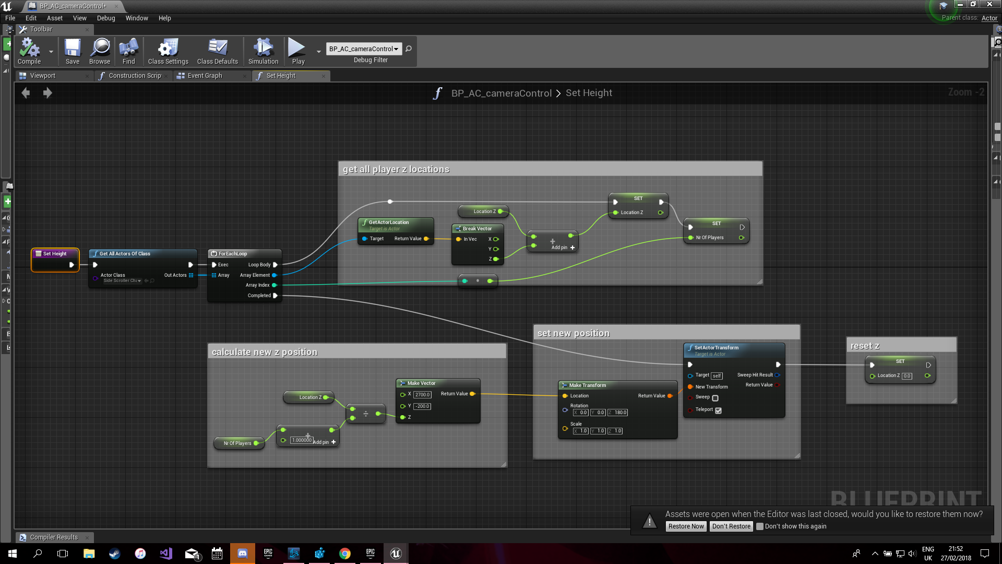Click the Break Vector node title
The image size is (1002, 564).
point(477,229)
